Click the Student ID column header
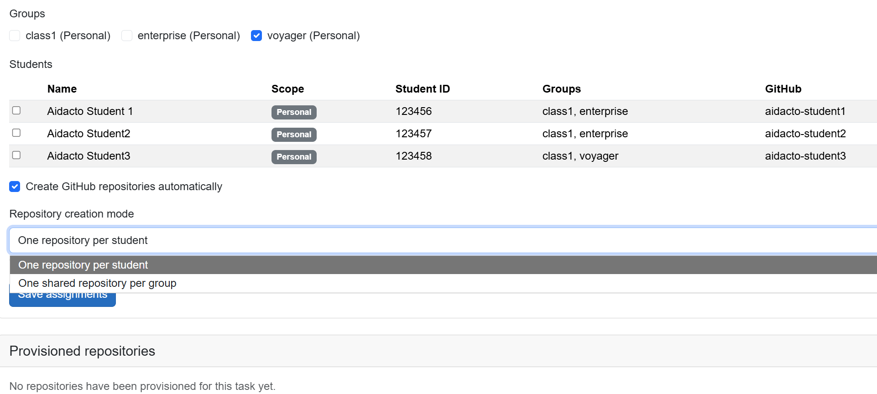 point(423,89)
